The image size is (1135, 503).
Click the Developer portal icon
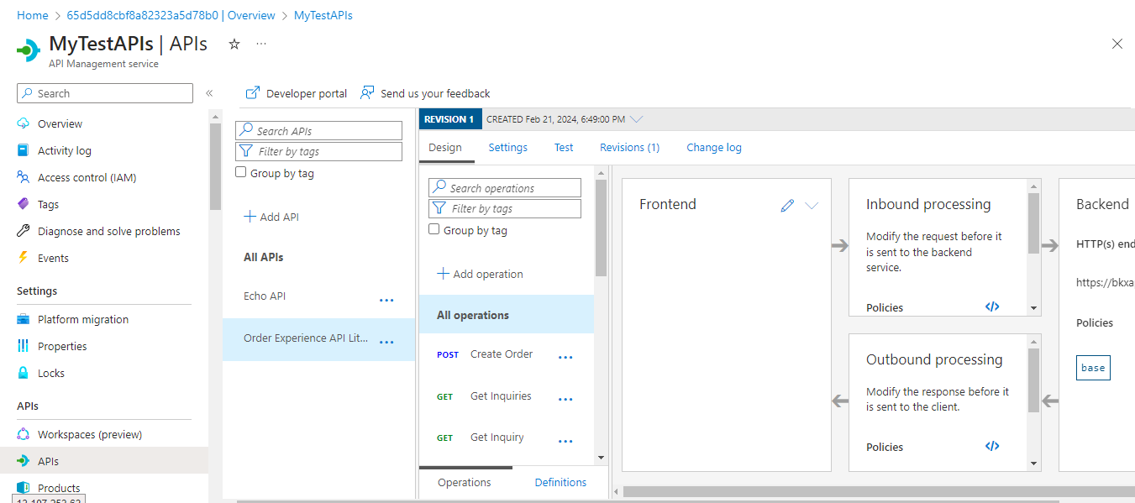pyautogui.click(x=252, y=92)
